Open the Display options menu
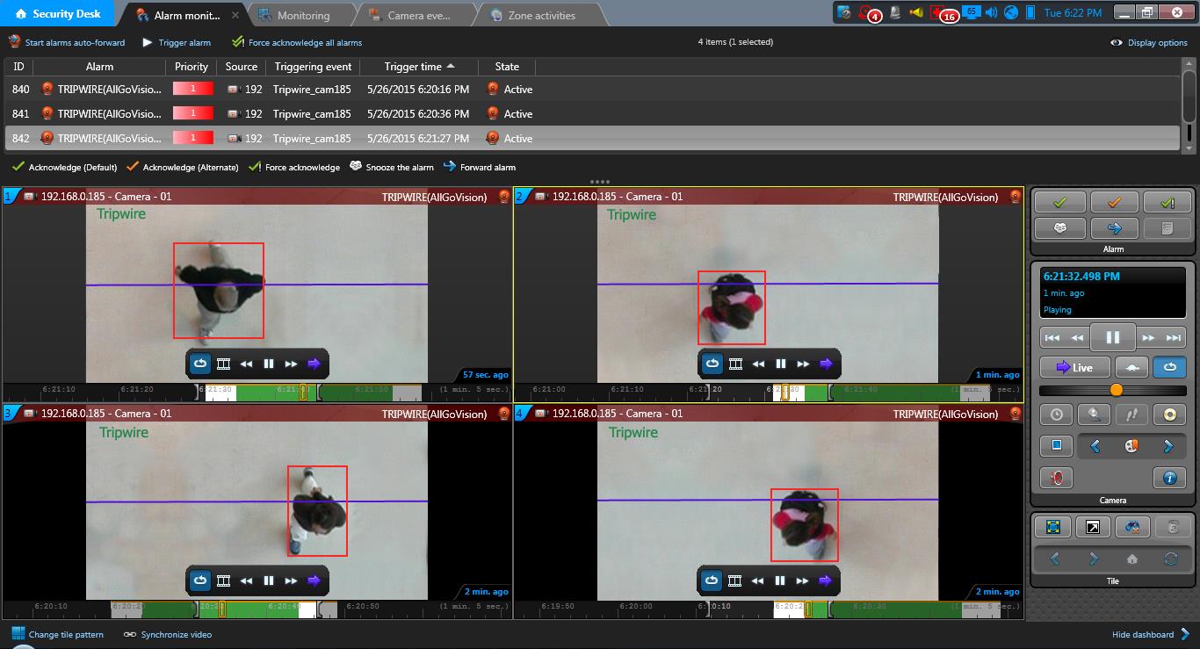The width and height of the screenshot is (1200, 649). (x=1149, y=42)
